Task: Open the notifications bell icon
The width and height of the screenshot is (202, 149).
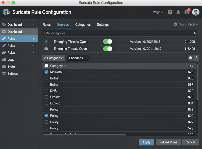Action: 178,12
